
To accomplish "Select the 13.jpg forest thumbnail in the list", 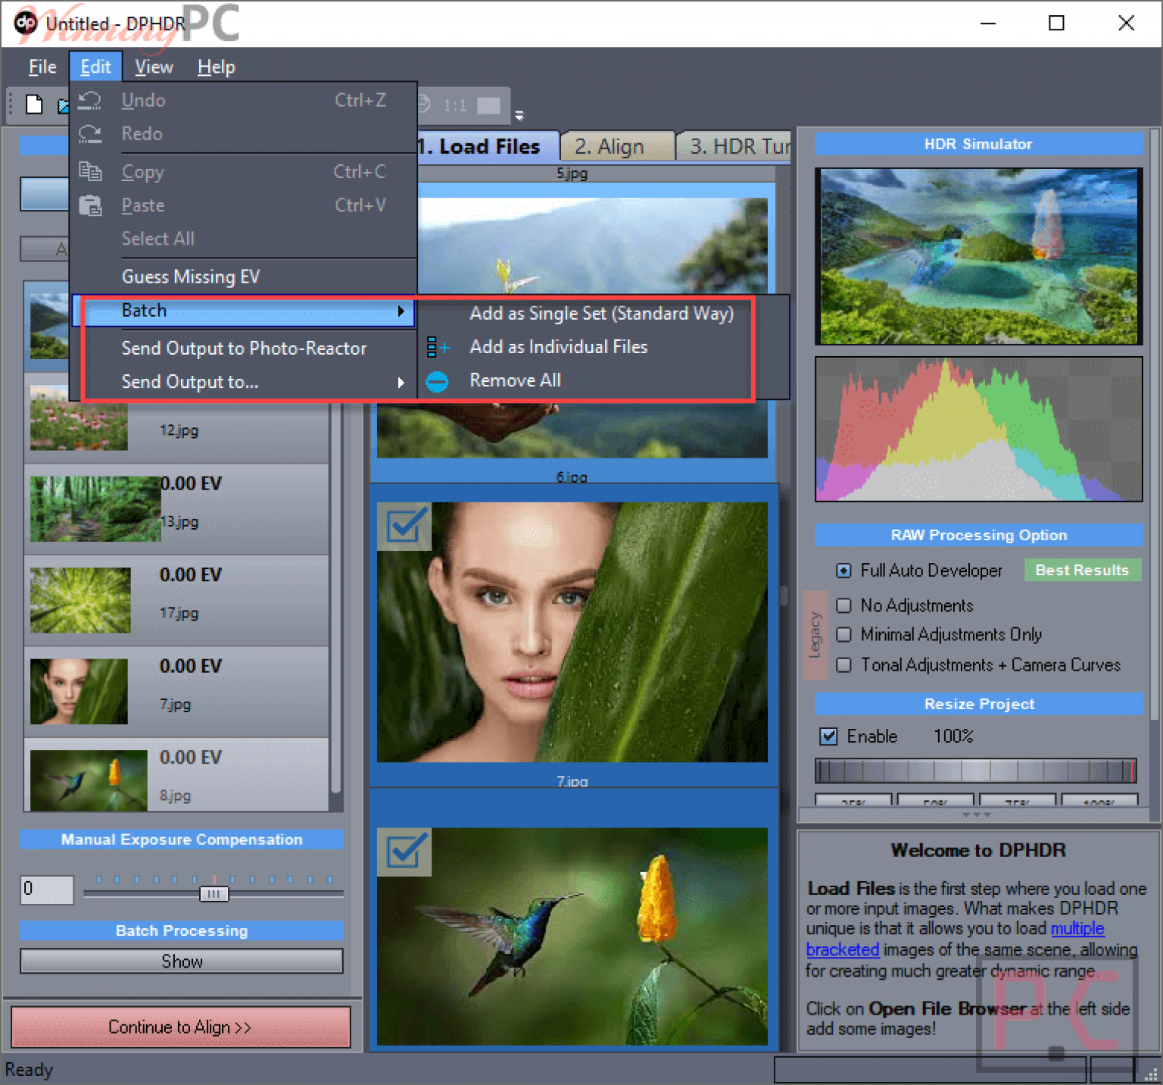I will pos(95,508).
